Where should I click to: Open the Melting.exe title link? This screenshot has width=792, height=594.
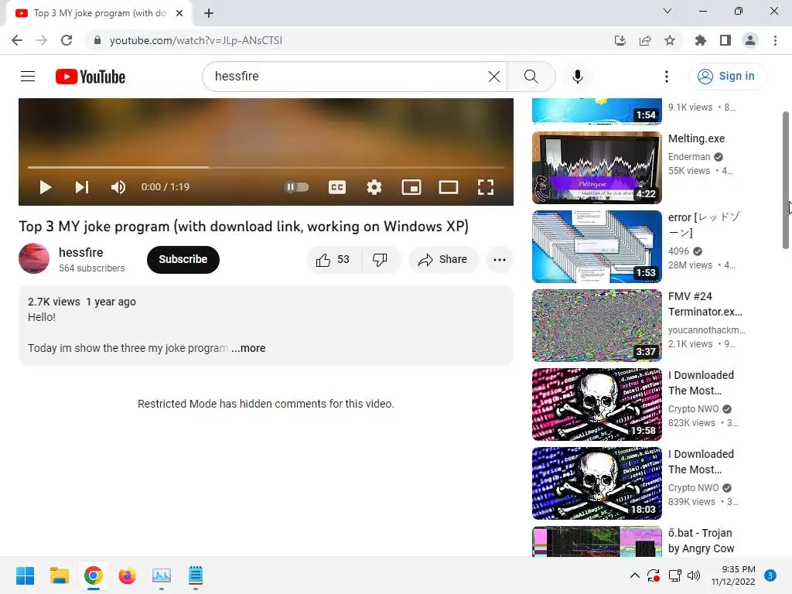696,138
